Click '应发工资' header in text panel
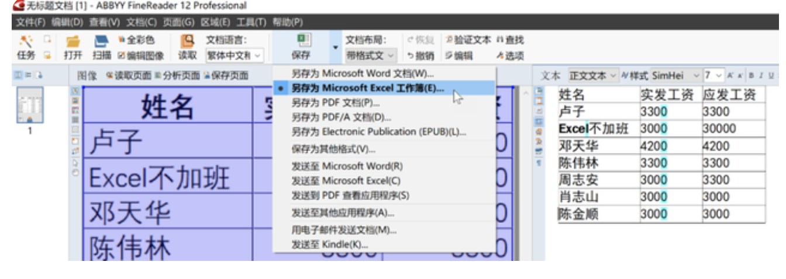Image resolution: width=786 pixels, height=279 pixels. (729, 95)
